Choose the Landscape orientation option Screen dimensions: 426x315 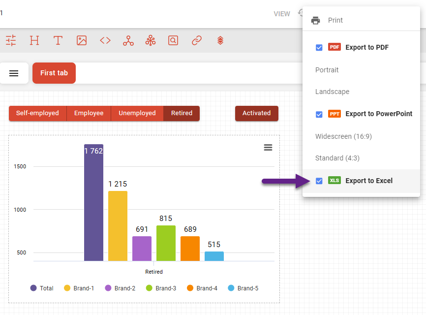click(x=332, y=92)
